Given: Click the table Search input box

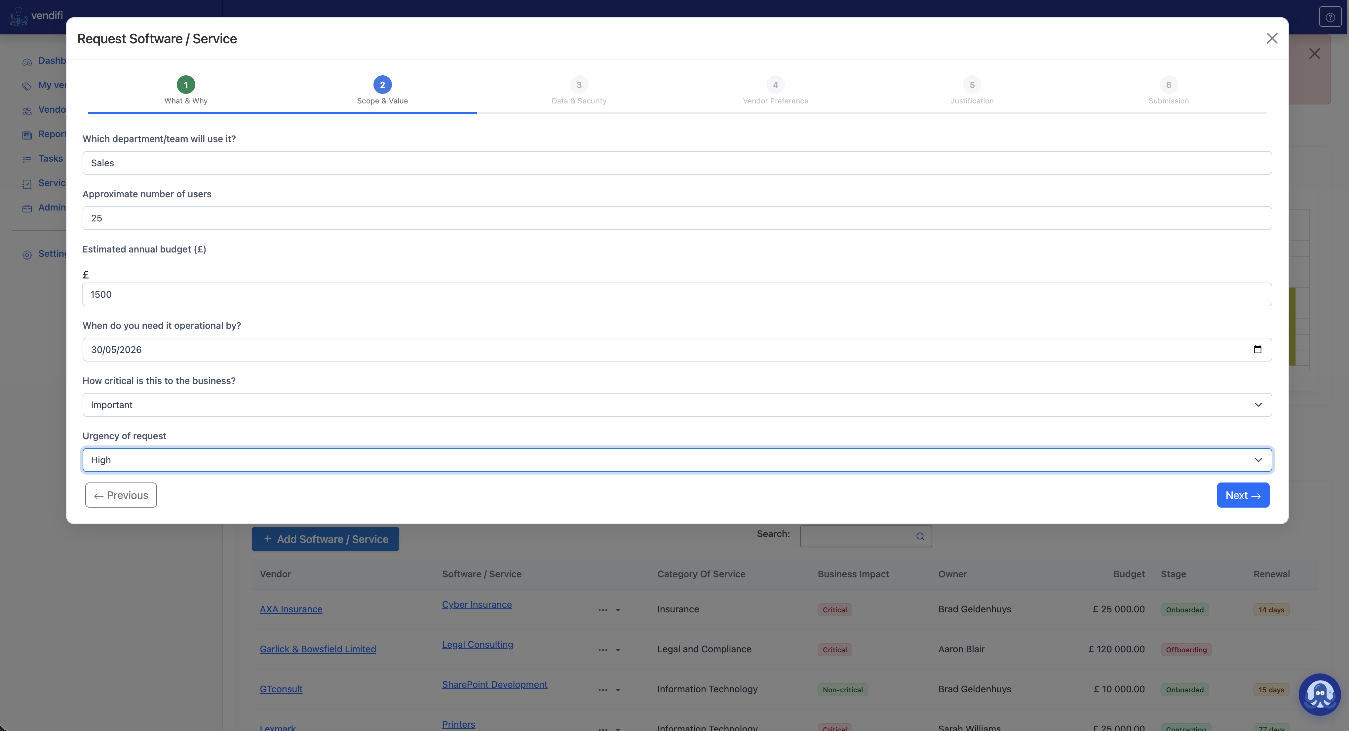Looking at the screenshot, I should coord(866,536).
